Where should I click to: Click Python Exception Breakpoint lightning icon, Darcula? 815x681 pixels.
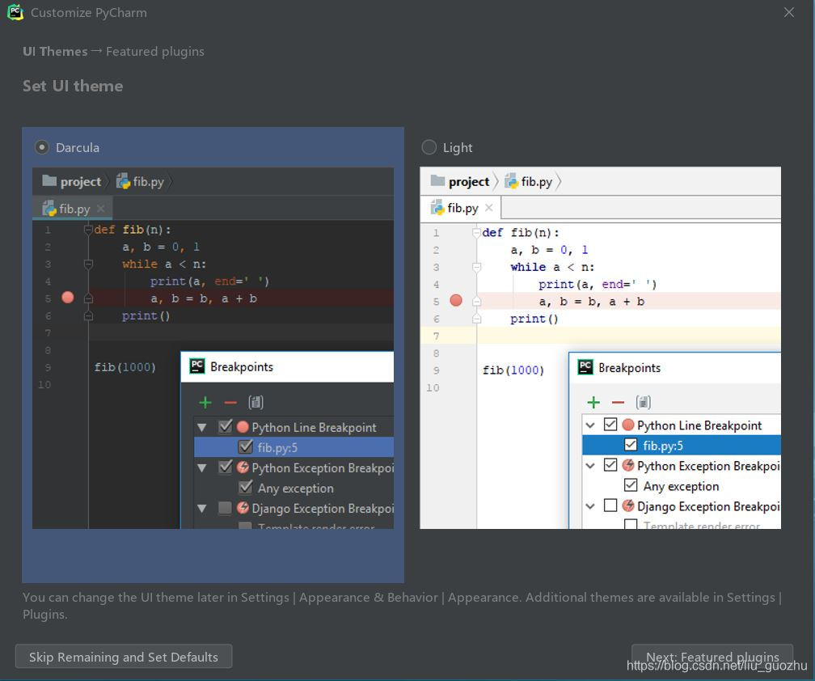[x=243, y=467]
